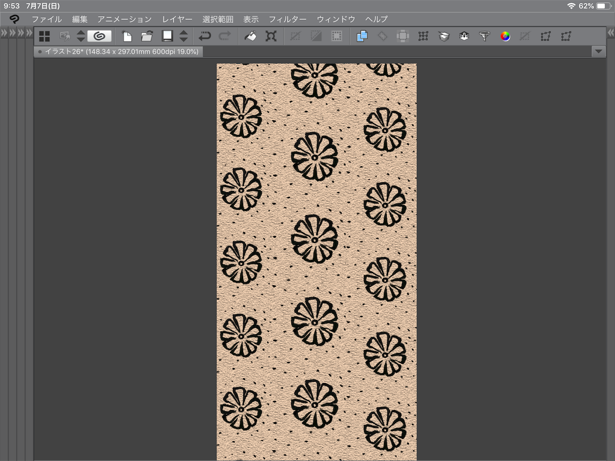Screen dimensions: 615x461
Task: Open the アニメーション menu
Action: pyautogui.click(x=124, y=19)
